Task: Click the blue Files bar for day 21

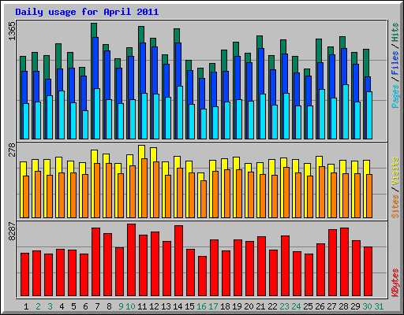Action: 261,71
